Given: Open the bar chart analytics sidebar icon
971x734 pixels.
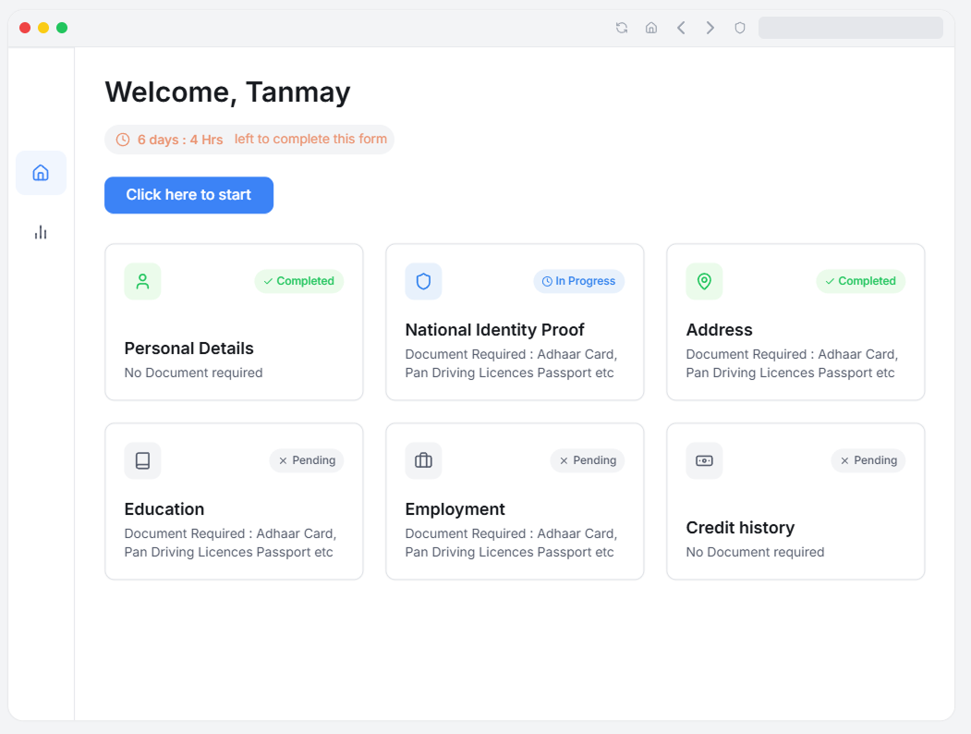Looking at the screenshot, I should [x=41, y=232].
